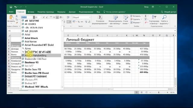
Task: Click the Вход sign-in button
Action: [x=146, y=7]
